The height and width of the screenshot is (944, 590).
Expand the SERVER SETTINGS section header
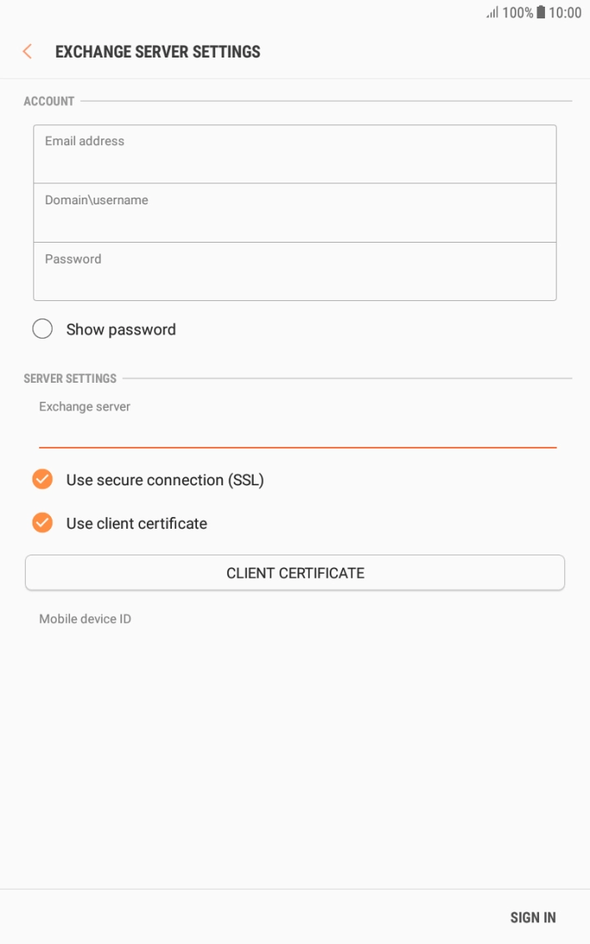click(x=69, y=378)
